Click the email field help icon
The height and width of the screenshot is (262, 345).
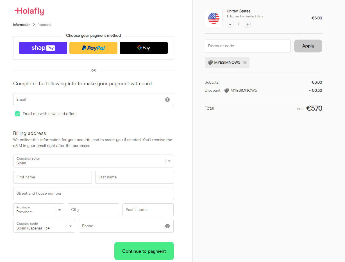(167, 100)
